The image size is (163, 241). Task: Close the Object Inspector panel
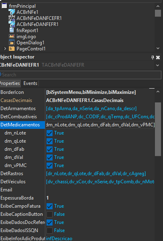pyautogui.click(x=158, y=57)
